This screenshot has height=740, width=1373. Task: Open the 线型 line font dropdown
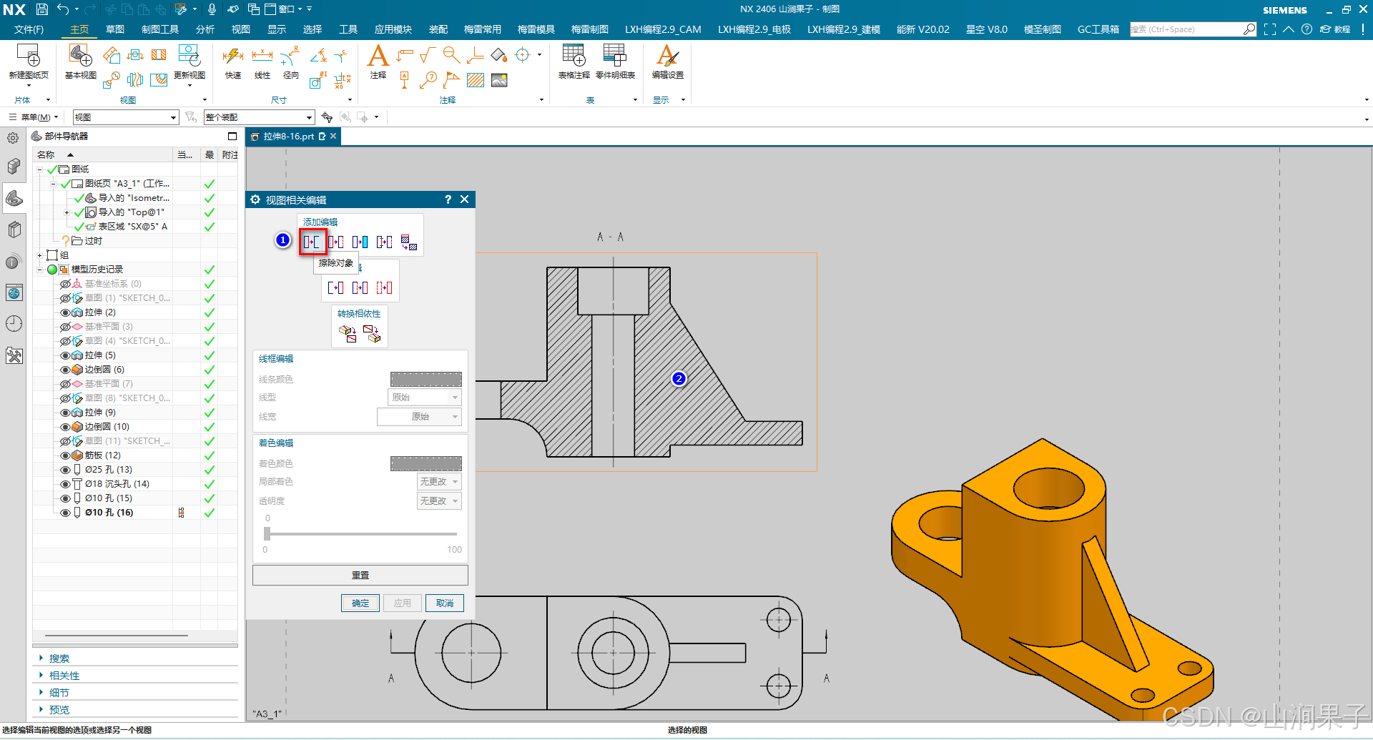(x=425, y=398)
